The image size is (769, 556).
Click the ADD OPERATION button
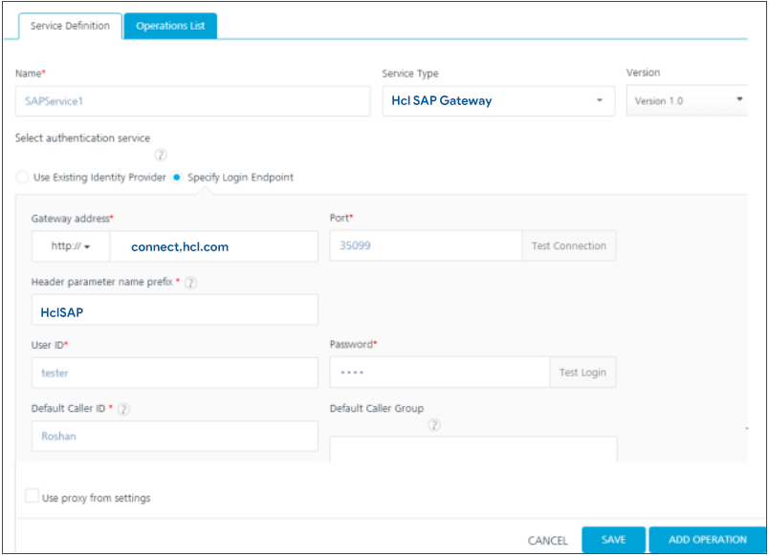point(707,540)
